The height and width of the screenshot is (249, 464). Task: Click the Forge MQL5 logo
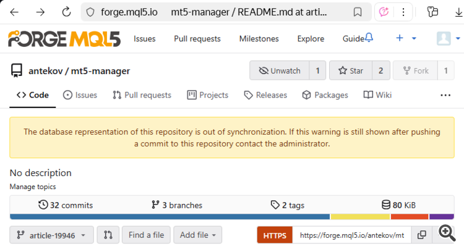[x=64, y=38]
